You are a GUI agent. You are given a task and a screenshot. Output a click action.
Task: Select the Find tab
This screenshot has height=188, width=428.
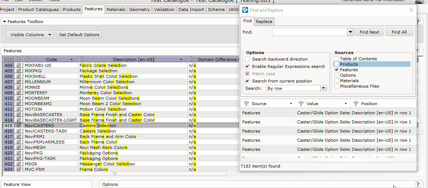pos(247,21)
